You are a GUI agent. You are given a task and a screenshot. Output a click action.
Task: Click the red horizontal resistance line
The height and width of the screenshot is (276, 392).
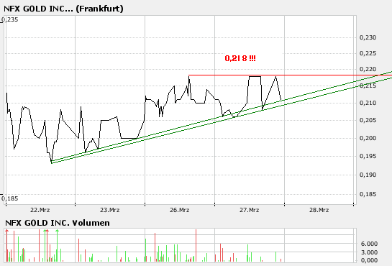[x=290, y=75]
